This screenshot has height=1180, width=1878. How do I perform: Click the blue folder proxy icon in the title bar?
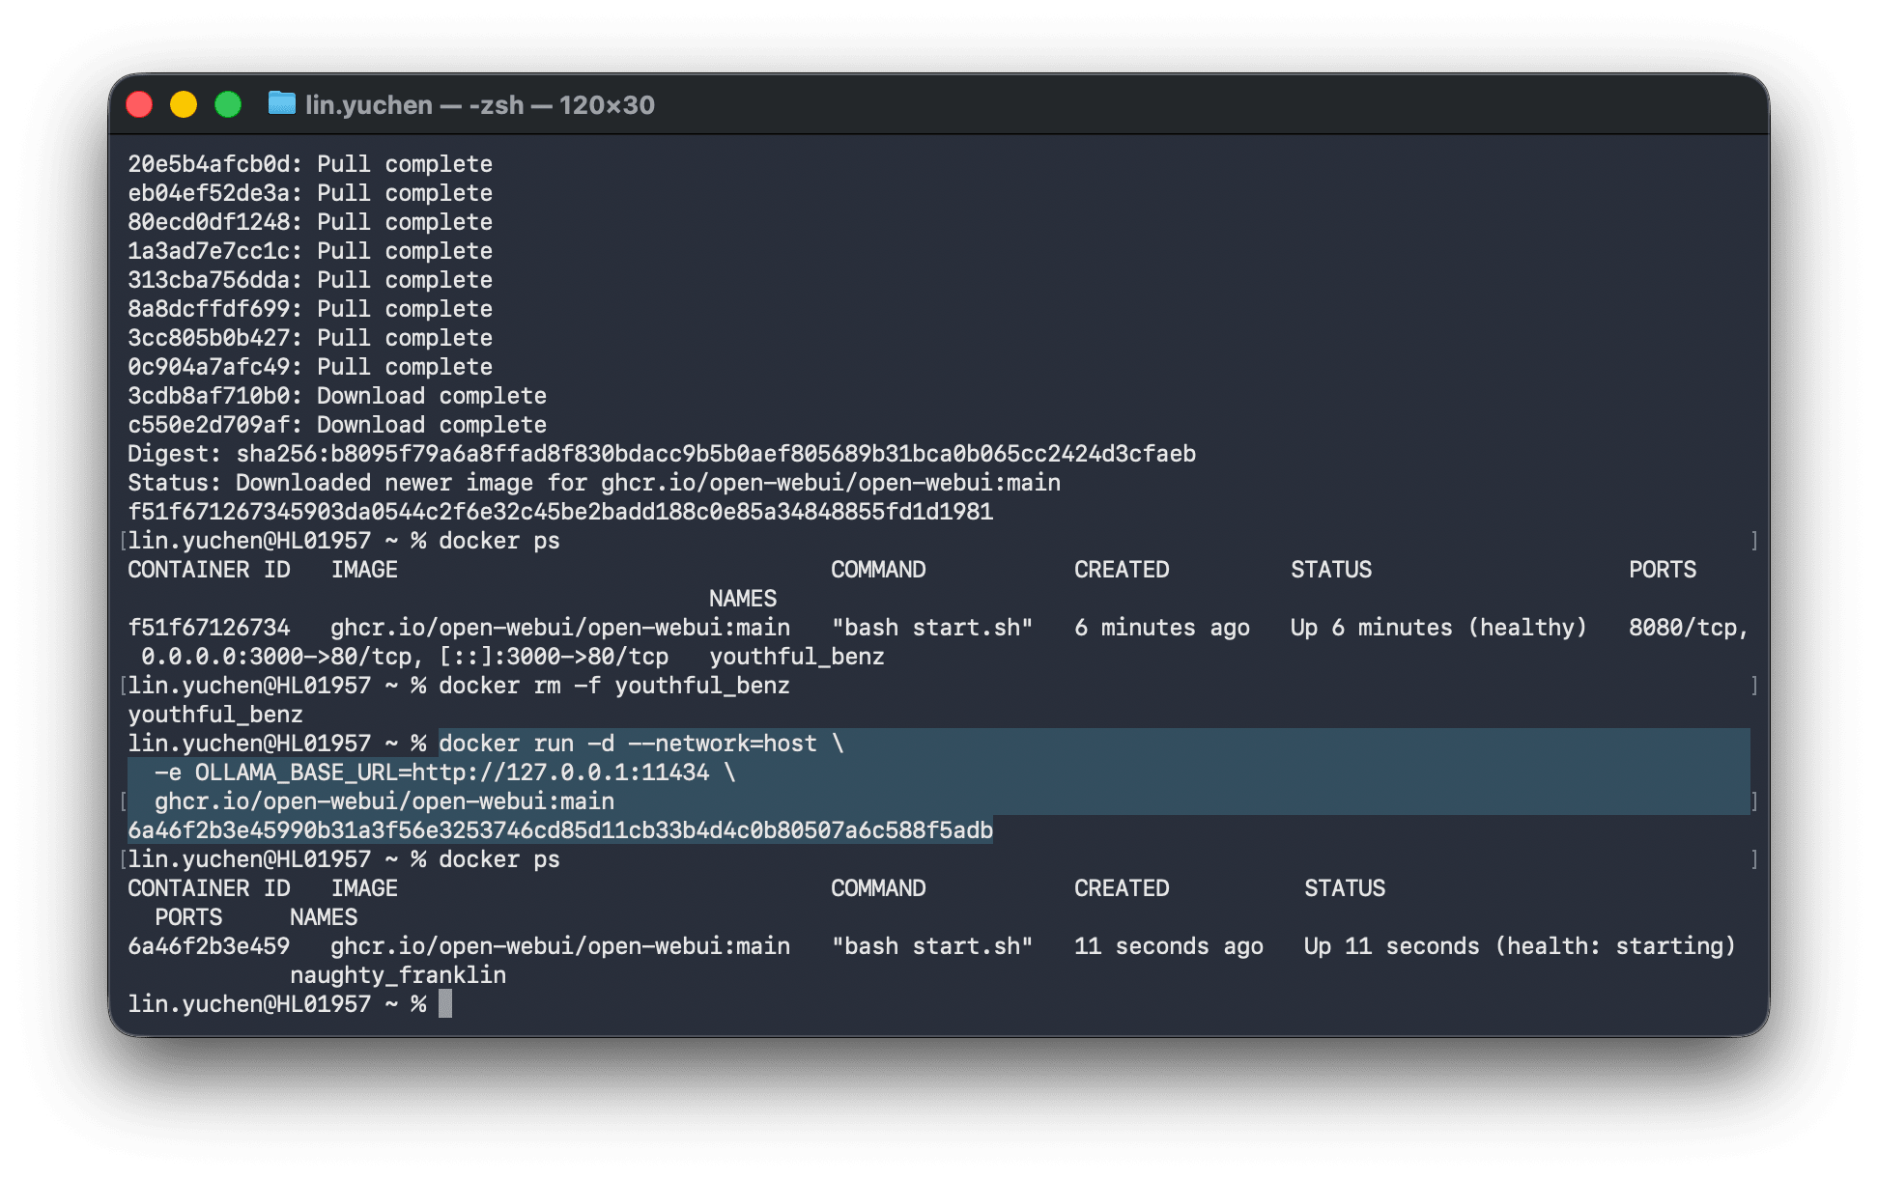(x=281, y=103)
